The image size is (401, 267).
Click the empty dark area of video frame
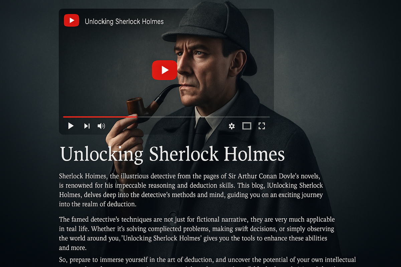coord(107,67)
